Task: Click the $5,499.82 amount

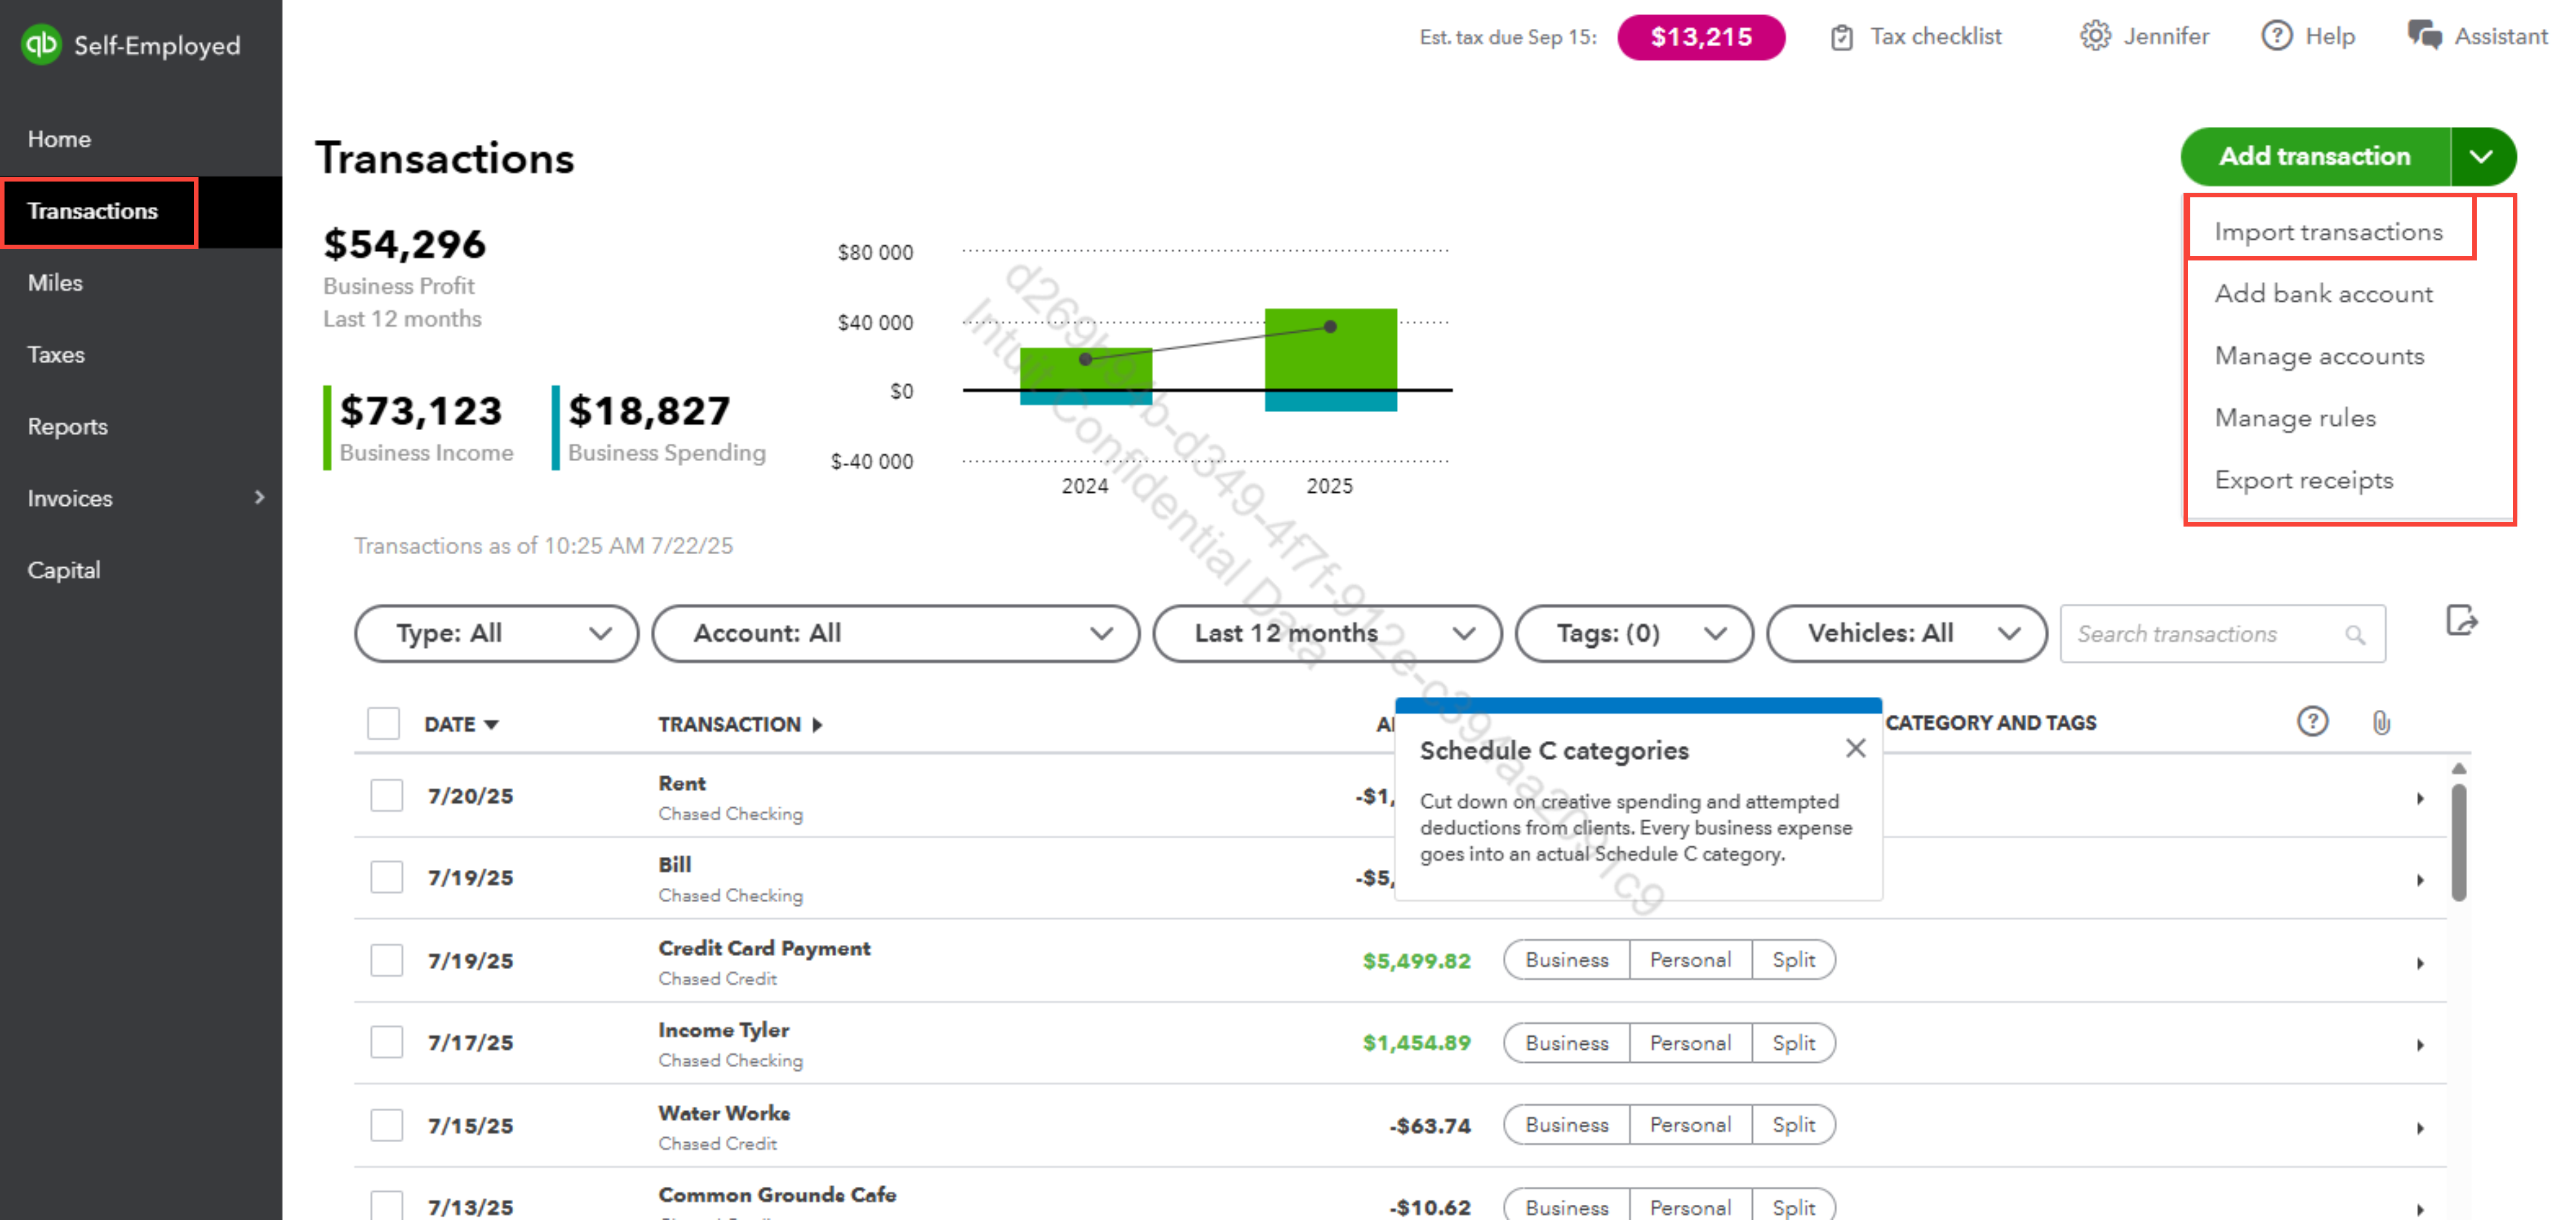Action: tap(1416, 961)
